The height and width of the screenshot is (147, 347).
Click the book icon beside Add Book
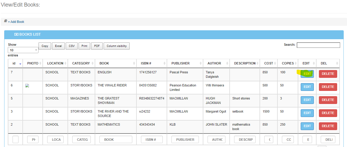click(x=5, y=21)
